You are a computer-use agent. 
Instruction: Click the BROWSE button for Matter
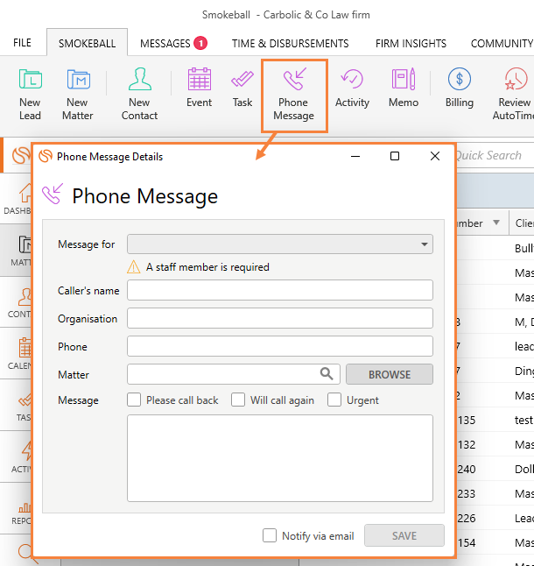390,374
